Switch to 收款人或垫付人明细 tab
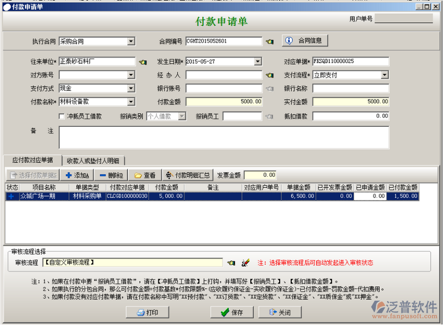 pos(92,161)
